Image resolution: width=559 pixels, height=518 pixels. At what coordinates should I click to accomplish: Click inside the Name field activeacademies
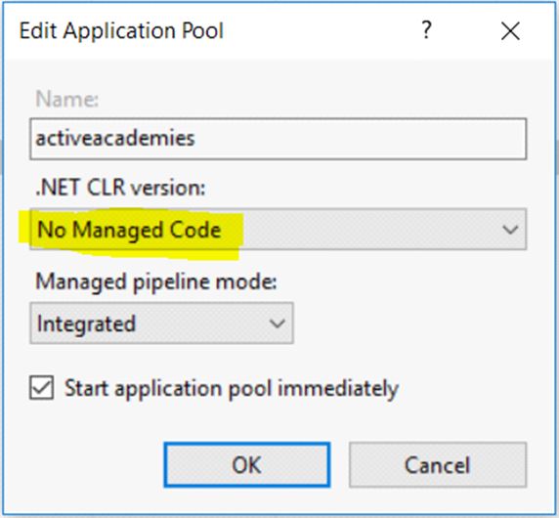pyautogui.click(x=279, y=139)
